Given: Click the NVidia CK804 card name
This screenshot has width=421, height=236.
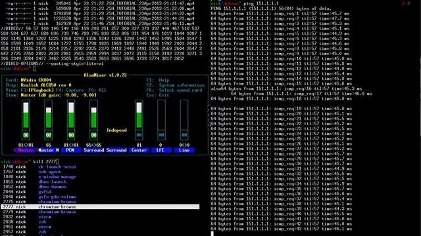Looking at the screenshot, I should (x=36, y=80).
